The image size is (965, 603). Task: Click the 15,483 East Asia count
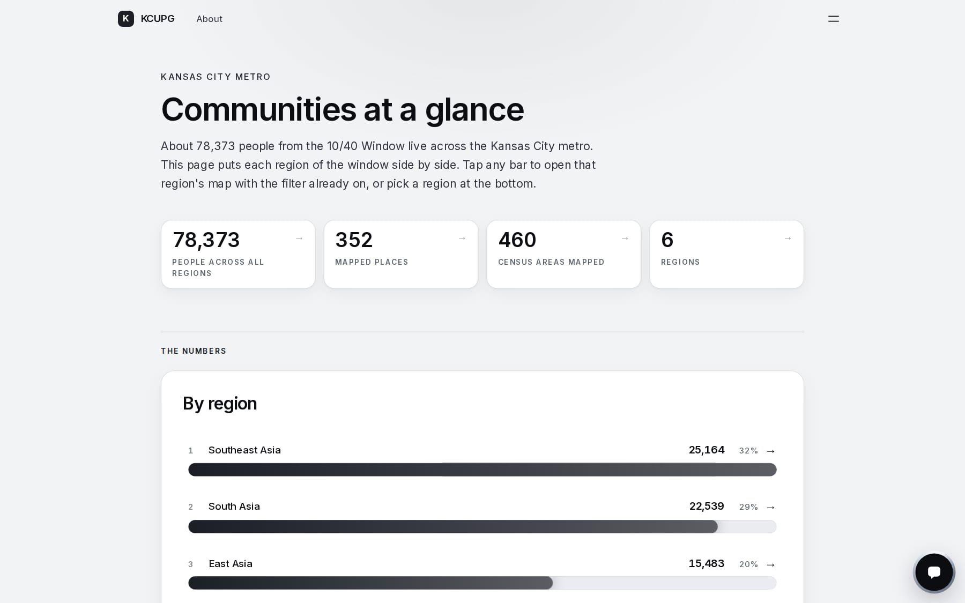[x=707, y=564]
